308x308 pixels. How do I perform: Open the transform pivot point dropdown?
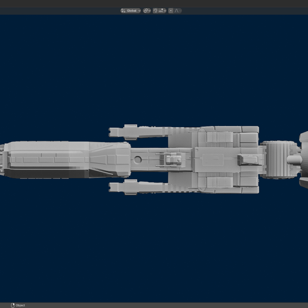tap(147, 11)
